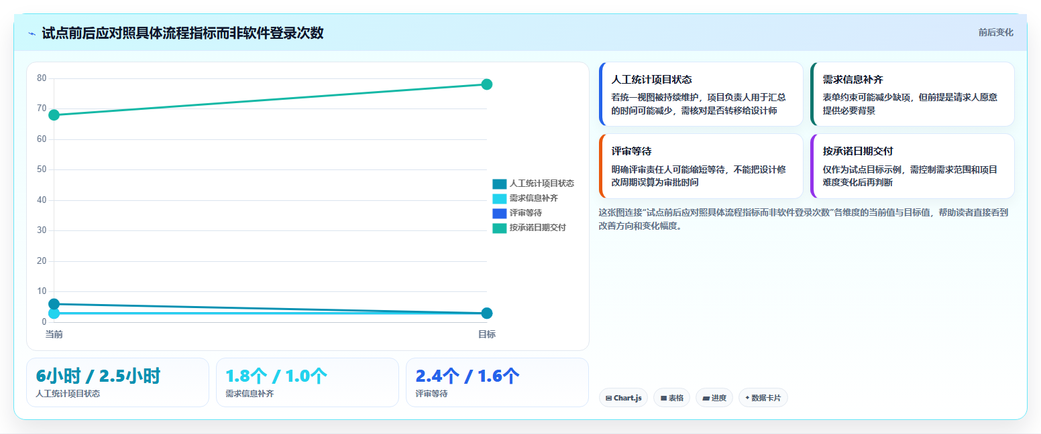Click the x-axis label 当前
The width and height of the screenshot is (1041, 434).
point(54,334)
